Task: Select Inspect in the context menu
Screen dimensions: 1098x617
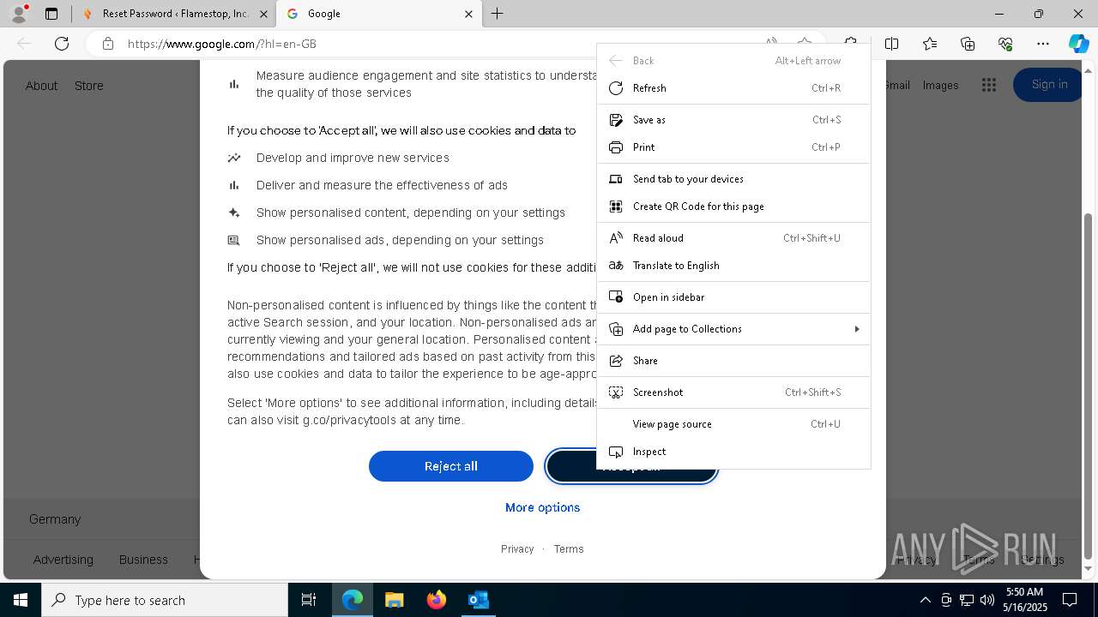Action: (733, 452)
